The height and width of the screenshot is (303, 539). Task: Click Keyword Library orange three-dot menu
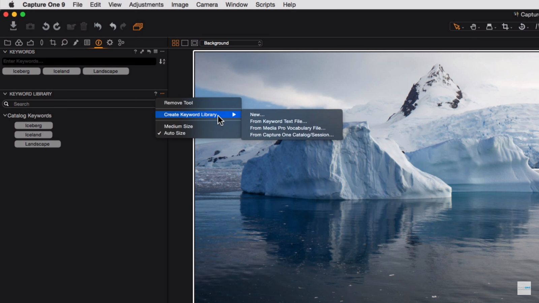[x=162, y=93]
